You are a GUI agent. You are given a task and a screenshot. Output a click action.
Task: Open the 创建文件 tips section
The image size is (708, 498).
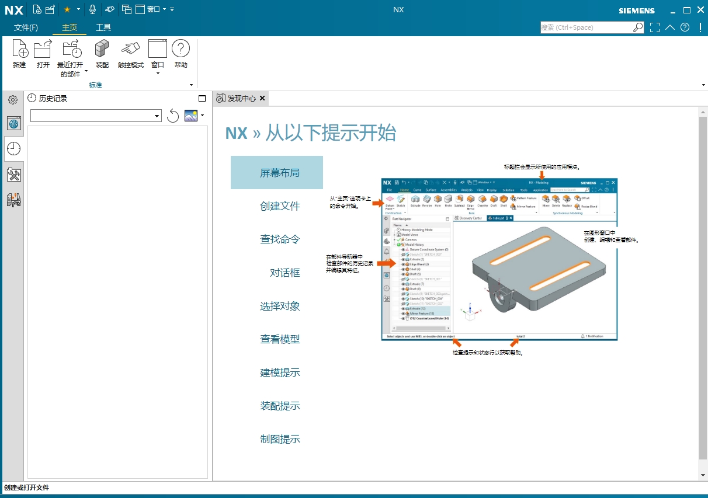[279, 206]
